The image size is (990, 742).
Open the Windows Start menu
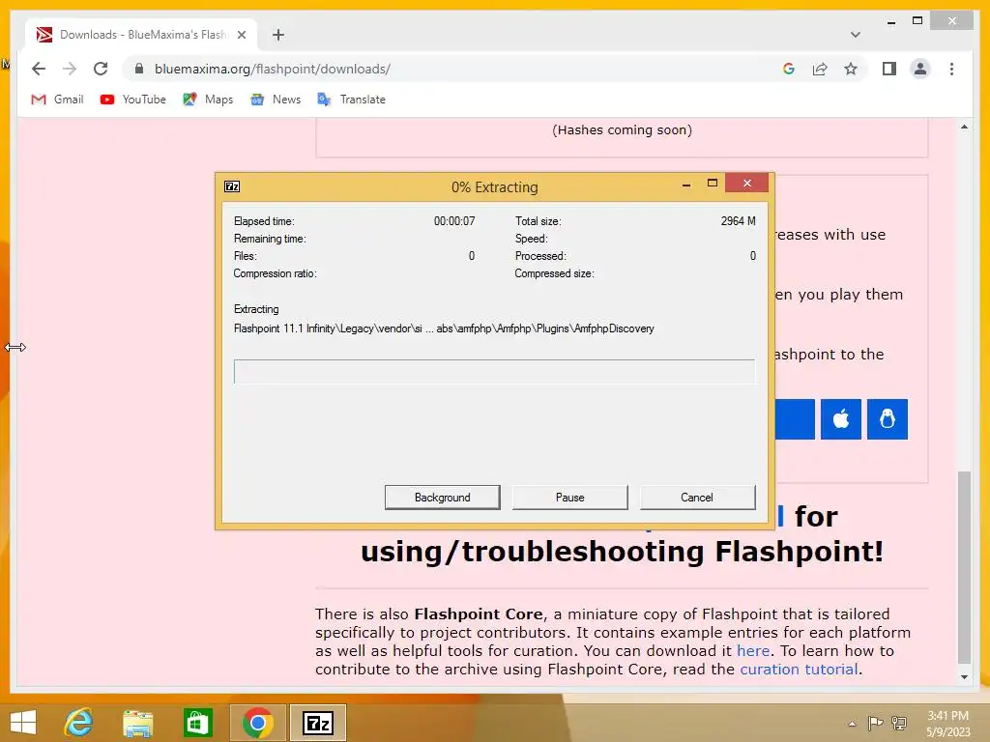pos(23,723)
